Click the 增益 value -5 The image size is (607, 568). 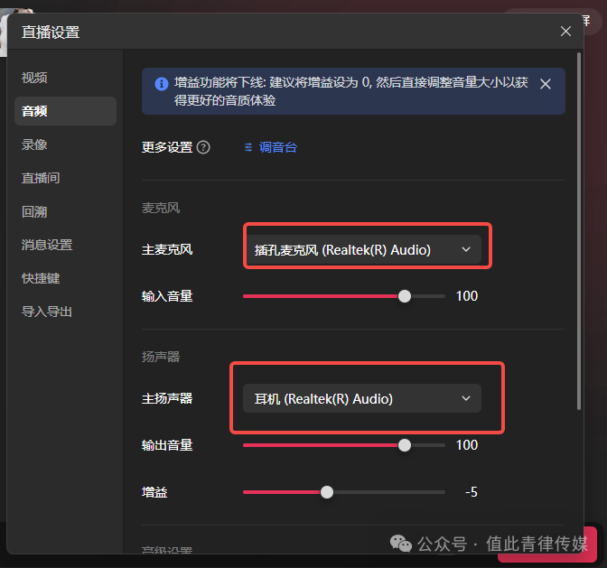coord(472,492)
